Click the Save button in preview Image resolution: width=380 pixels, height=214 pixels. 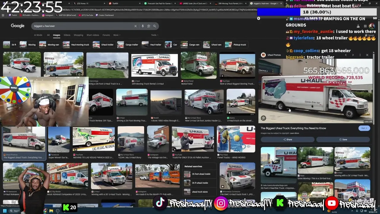[343, 139]
